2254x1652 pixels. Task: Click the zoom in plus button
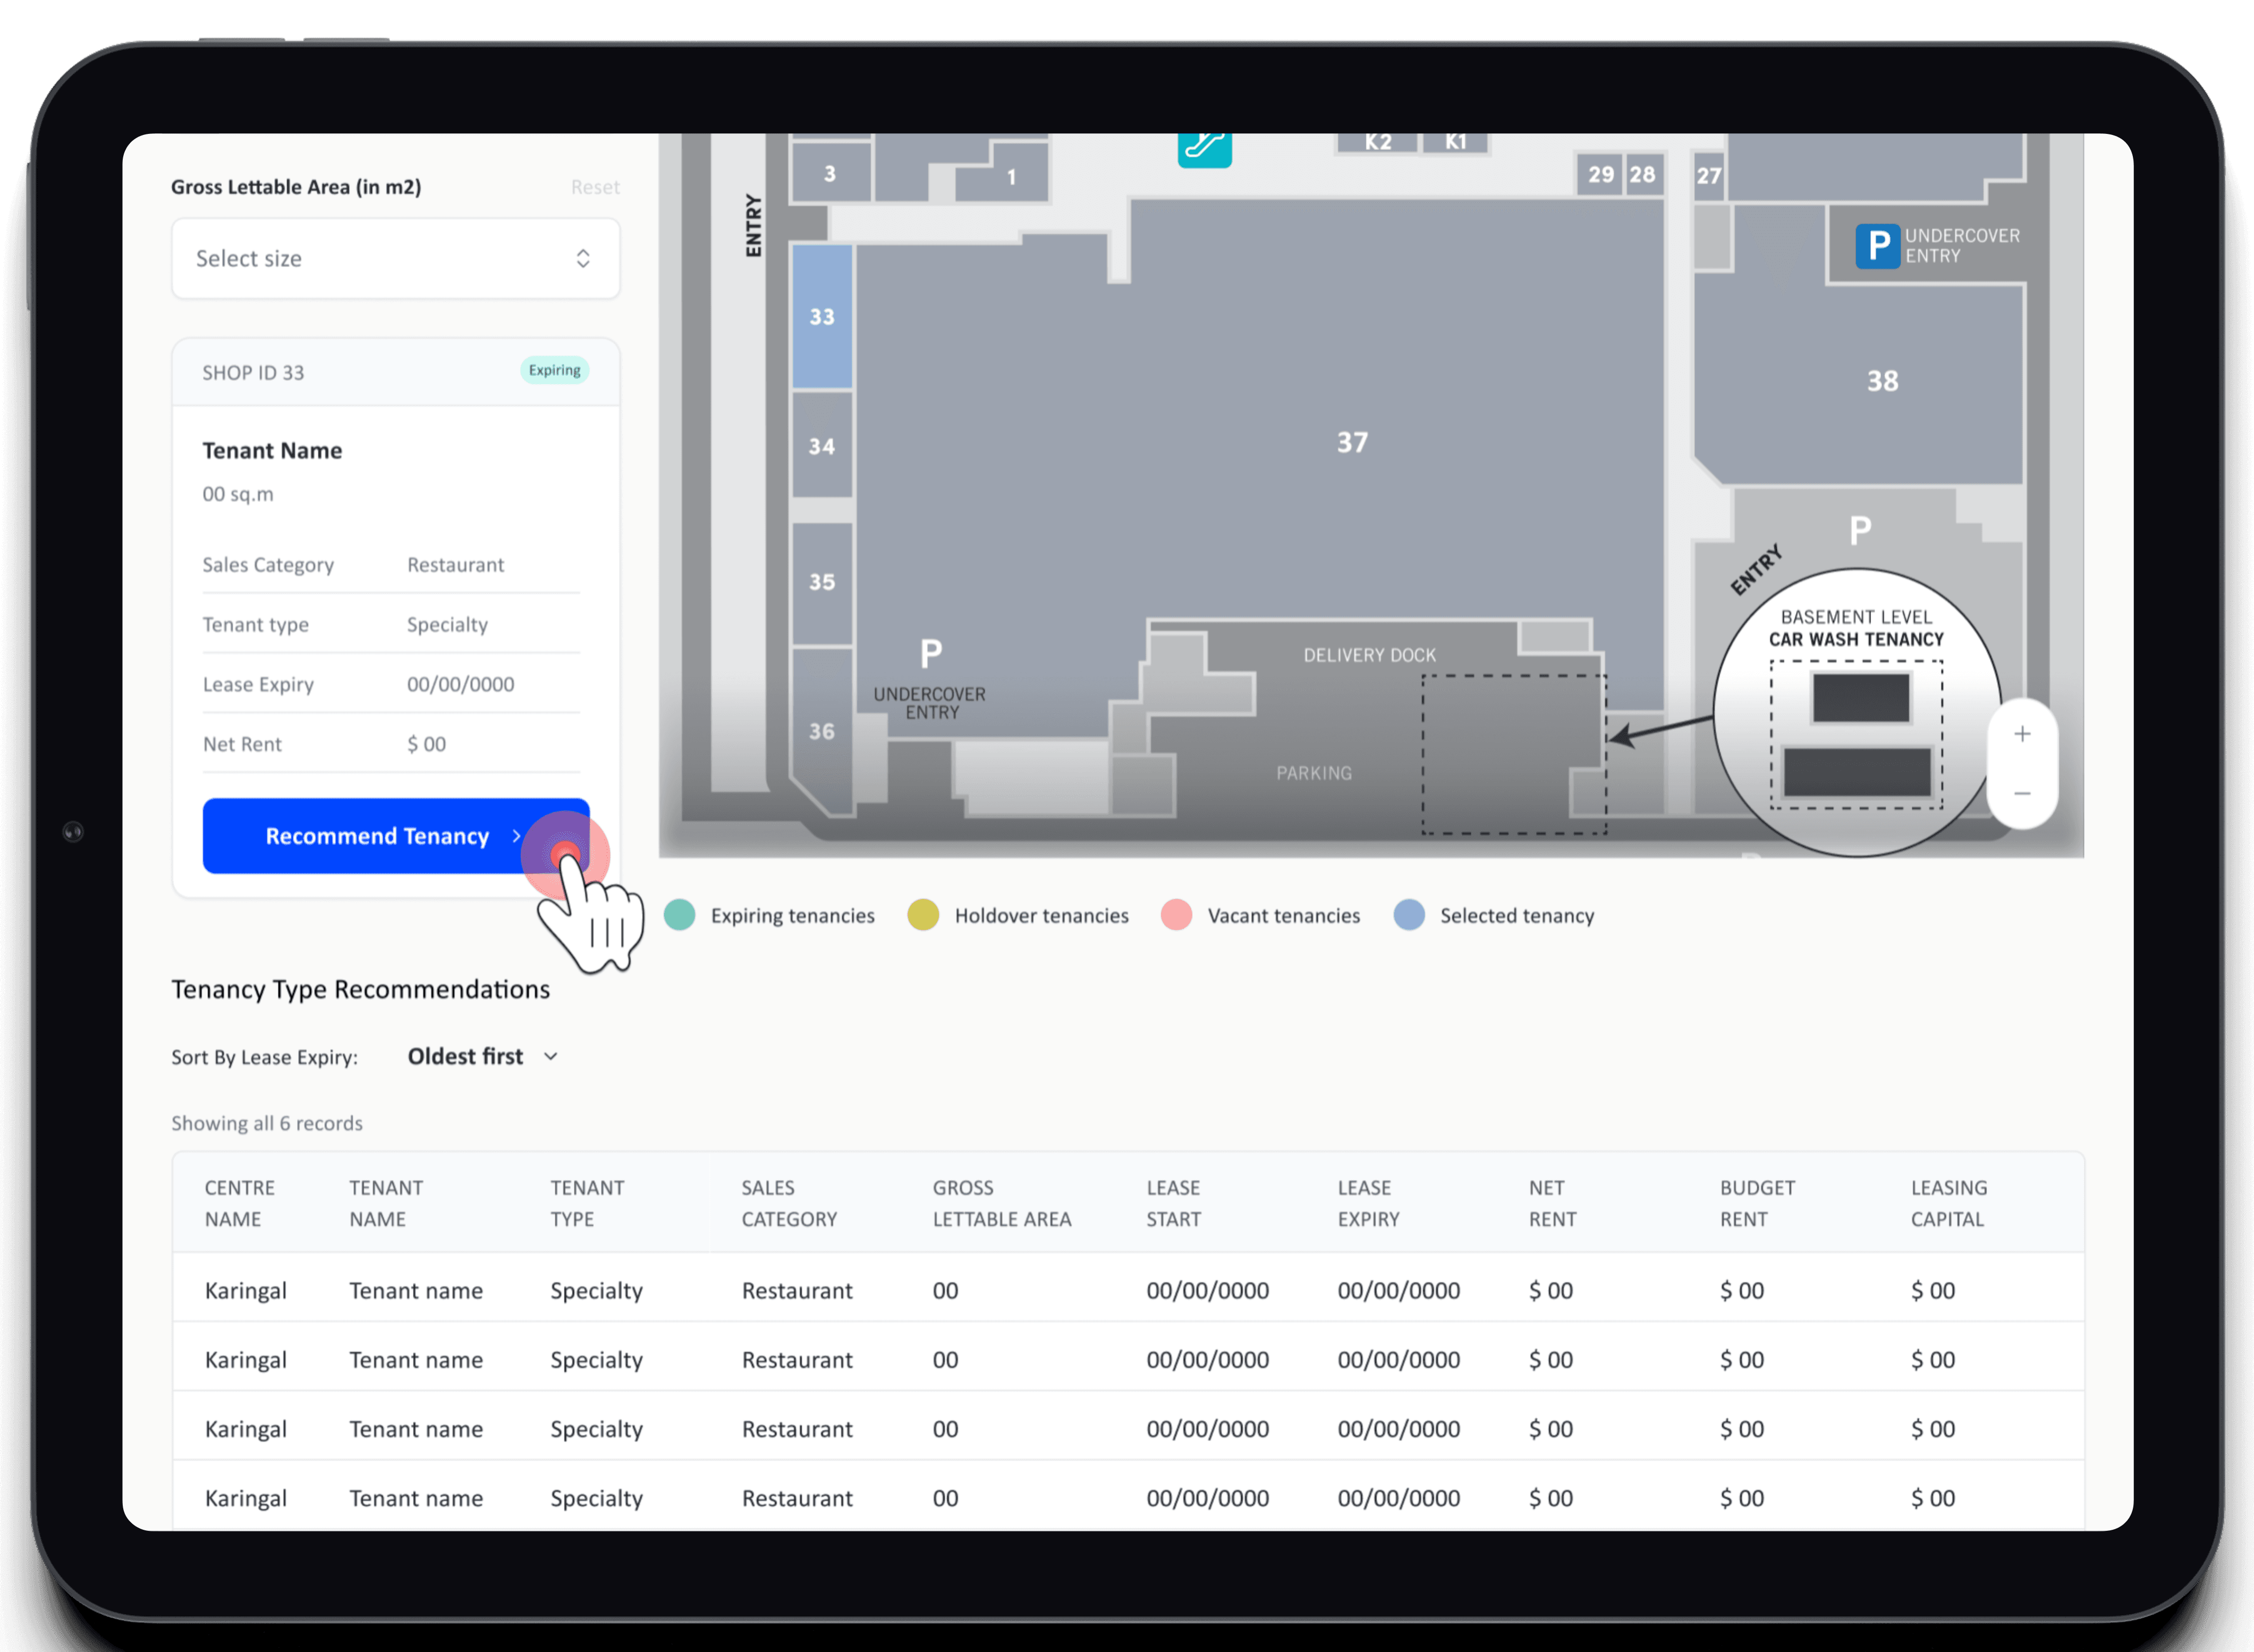pyautogui.click(x=2022, y=734)
